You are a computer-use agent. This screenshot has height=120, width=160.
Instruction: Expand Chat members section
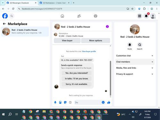[x=135, y=62]
